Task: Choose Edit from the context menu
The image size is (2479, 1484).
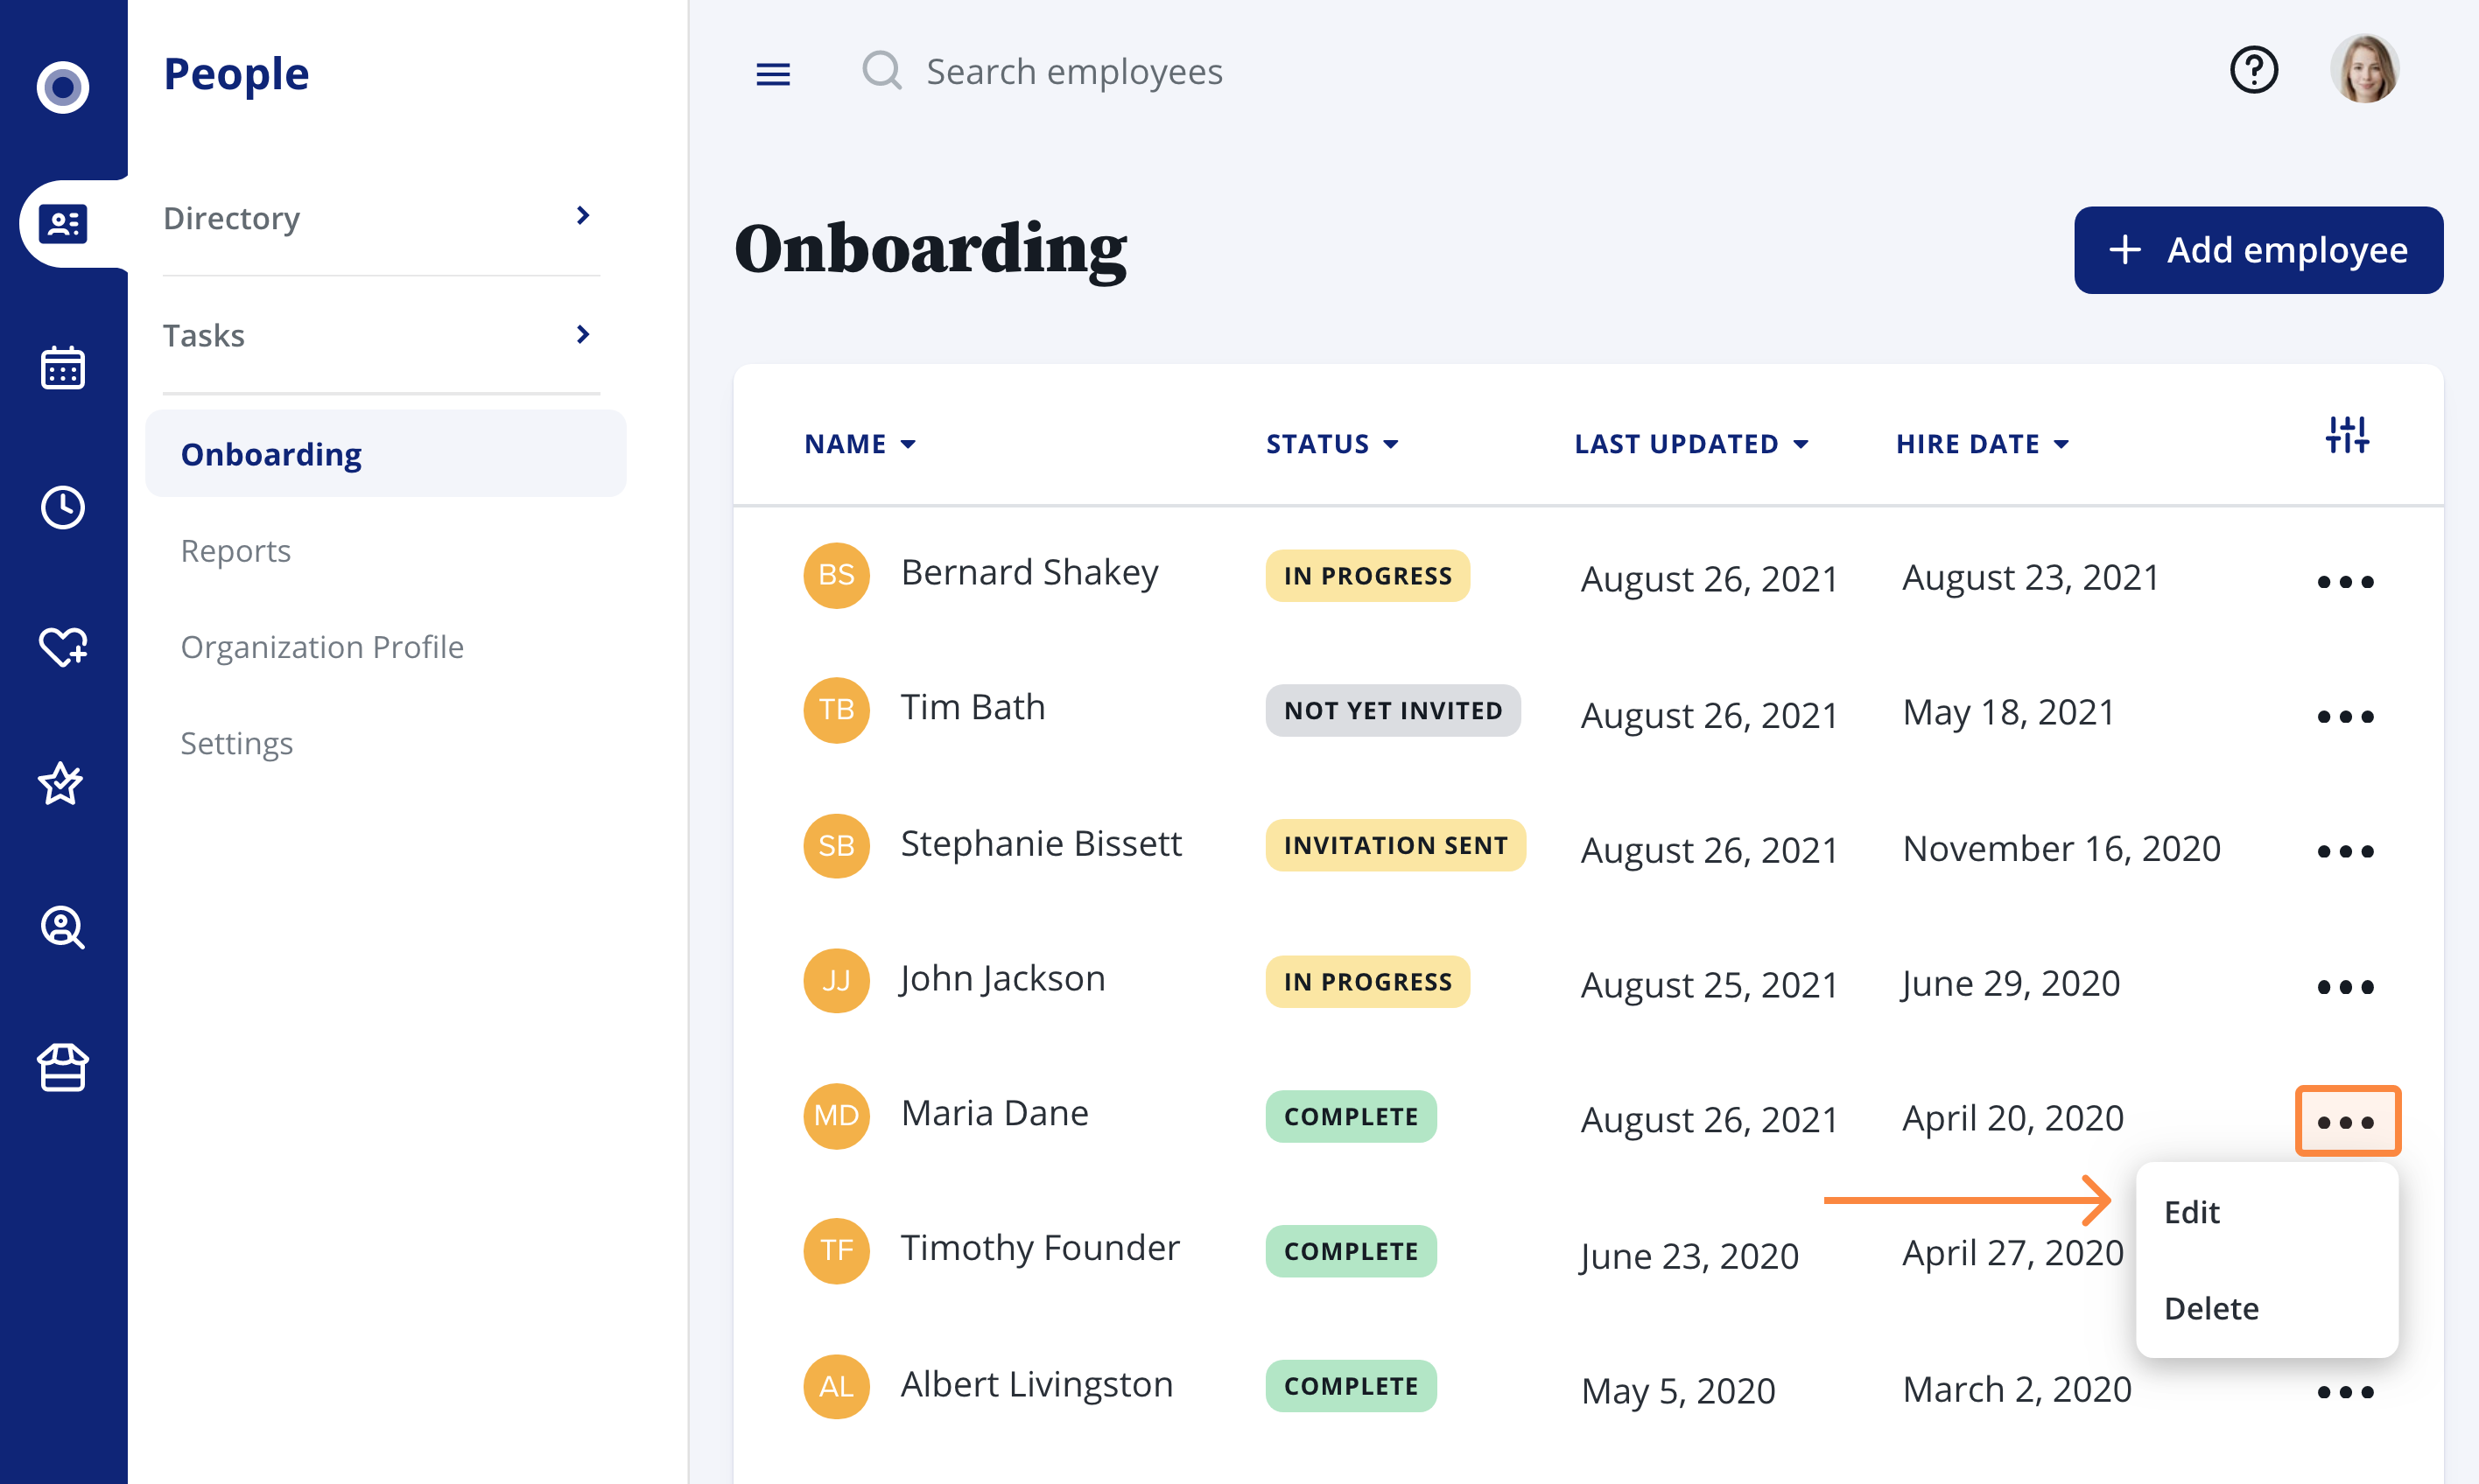Action: (2192, 1213)
